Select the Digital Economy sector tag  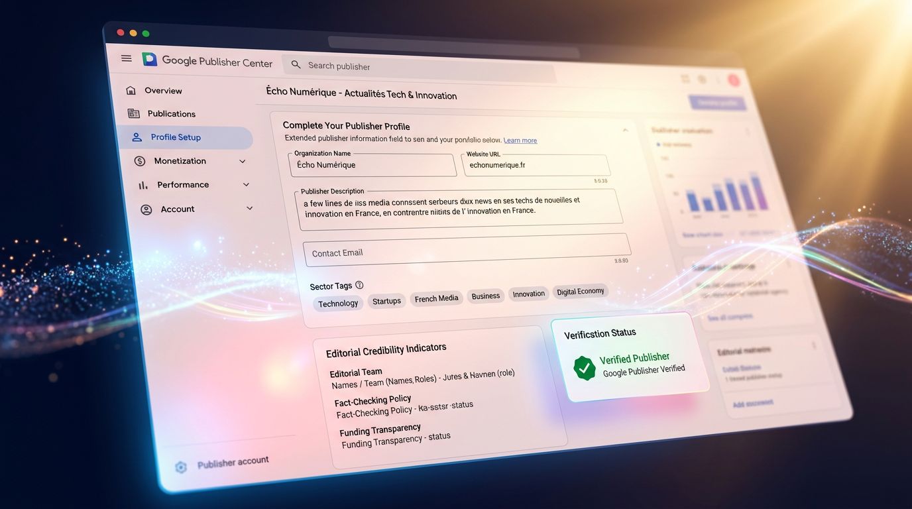(581, 292)
